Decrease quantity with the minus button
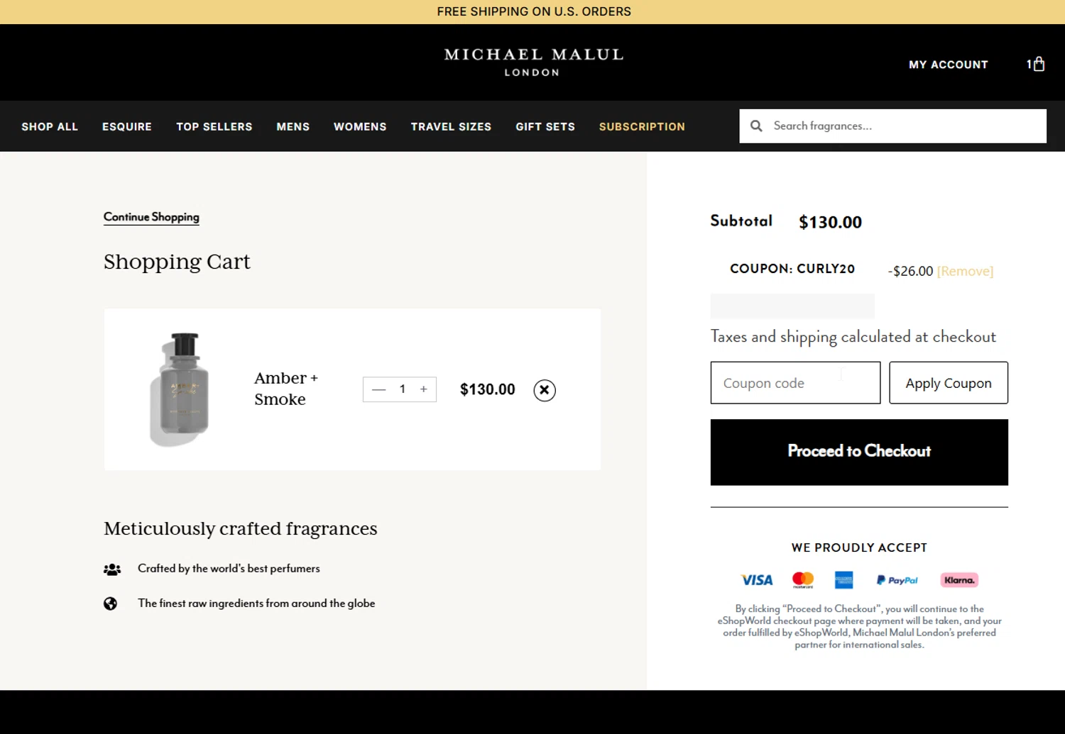Viewport: 1065px width, 734px height. [378, 389]
